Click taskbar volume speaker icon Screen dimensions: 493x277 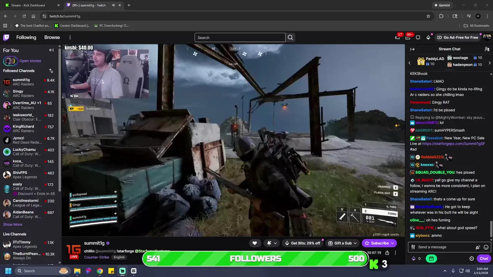pos(467,271)
